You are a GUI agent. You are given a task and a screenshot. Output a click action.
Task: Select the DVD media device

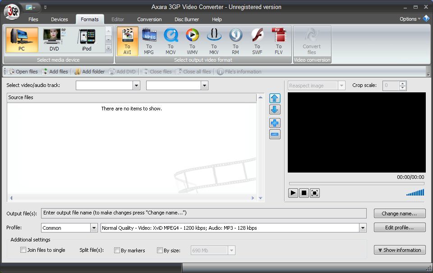click(x=54, y=40)
